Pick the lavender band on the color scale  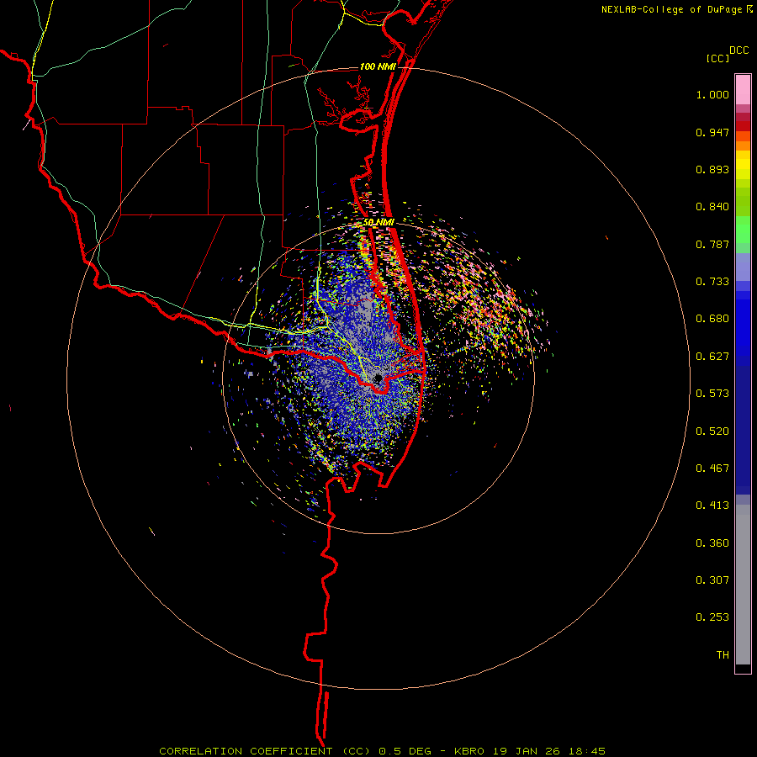point(743,267)
